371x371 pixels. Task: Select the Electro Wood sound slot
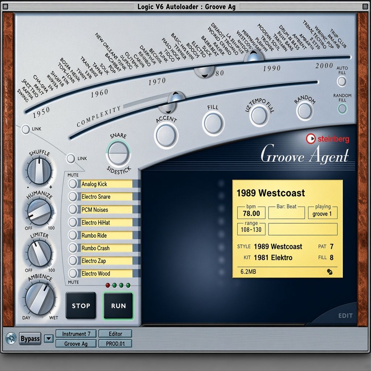(x=107, y=274)
